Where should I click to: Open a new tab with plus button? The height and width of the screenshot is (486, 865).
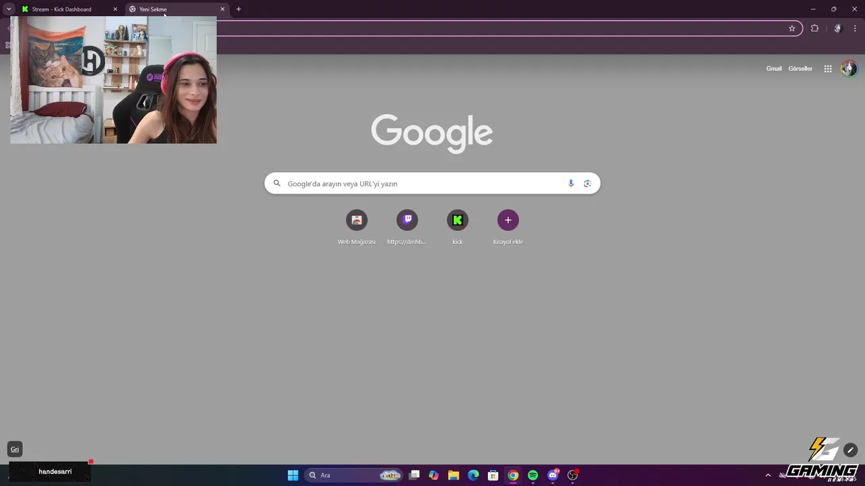coord(239,9)
